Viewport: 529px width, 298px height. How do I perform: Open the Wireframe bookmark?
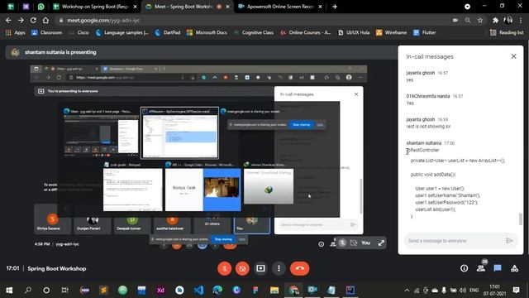point(391,32)
